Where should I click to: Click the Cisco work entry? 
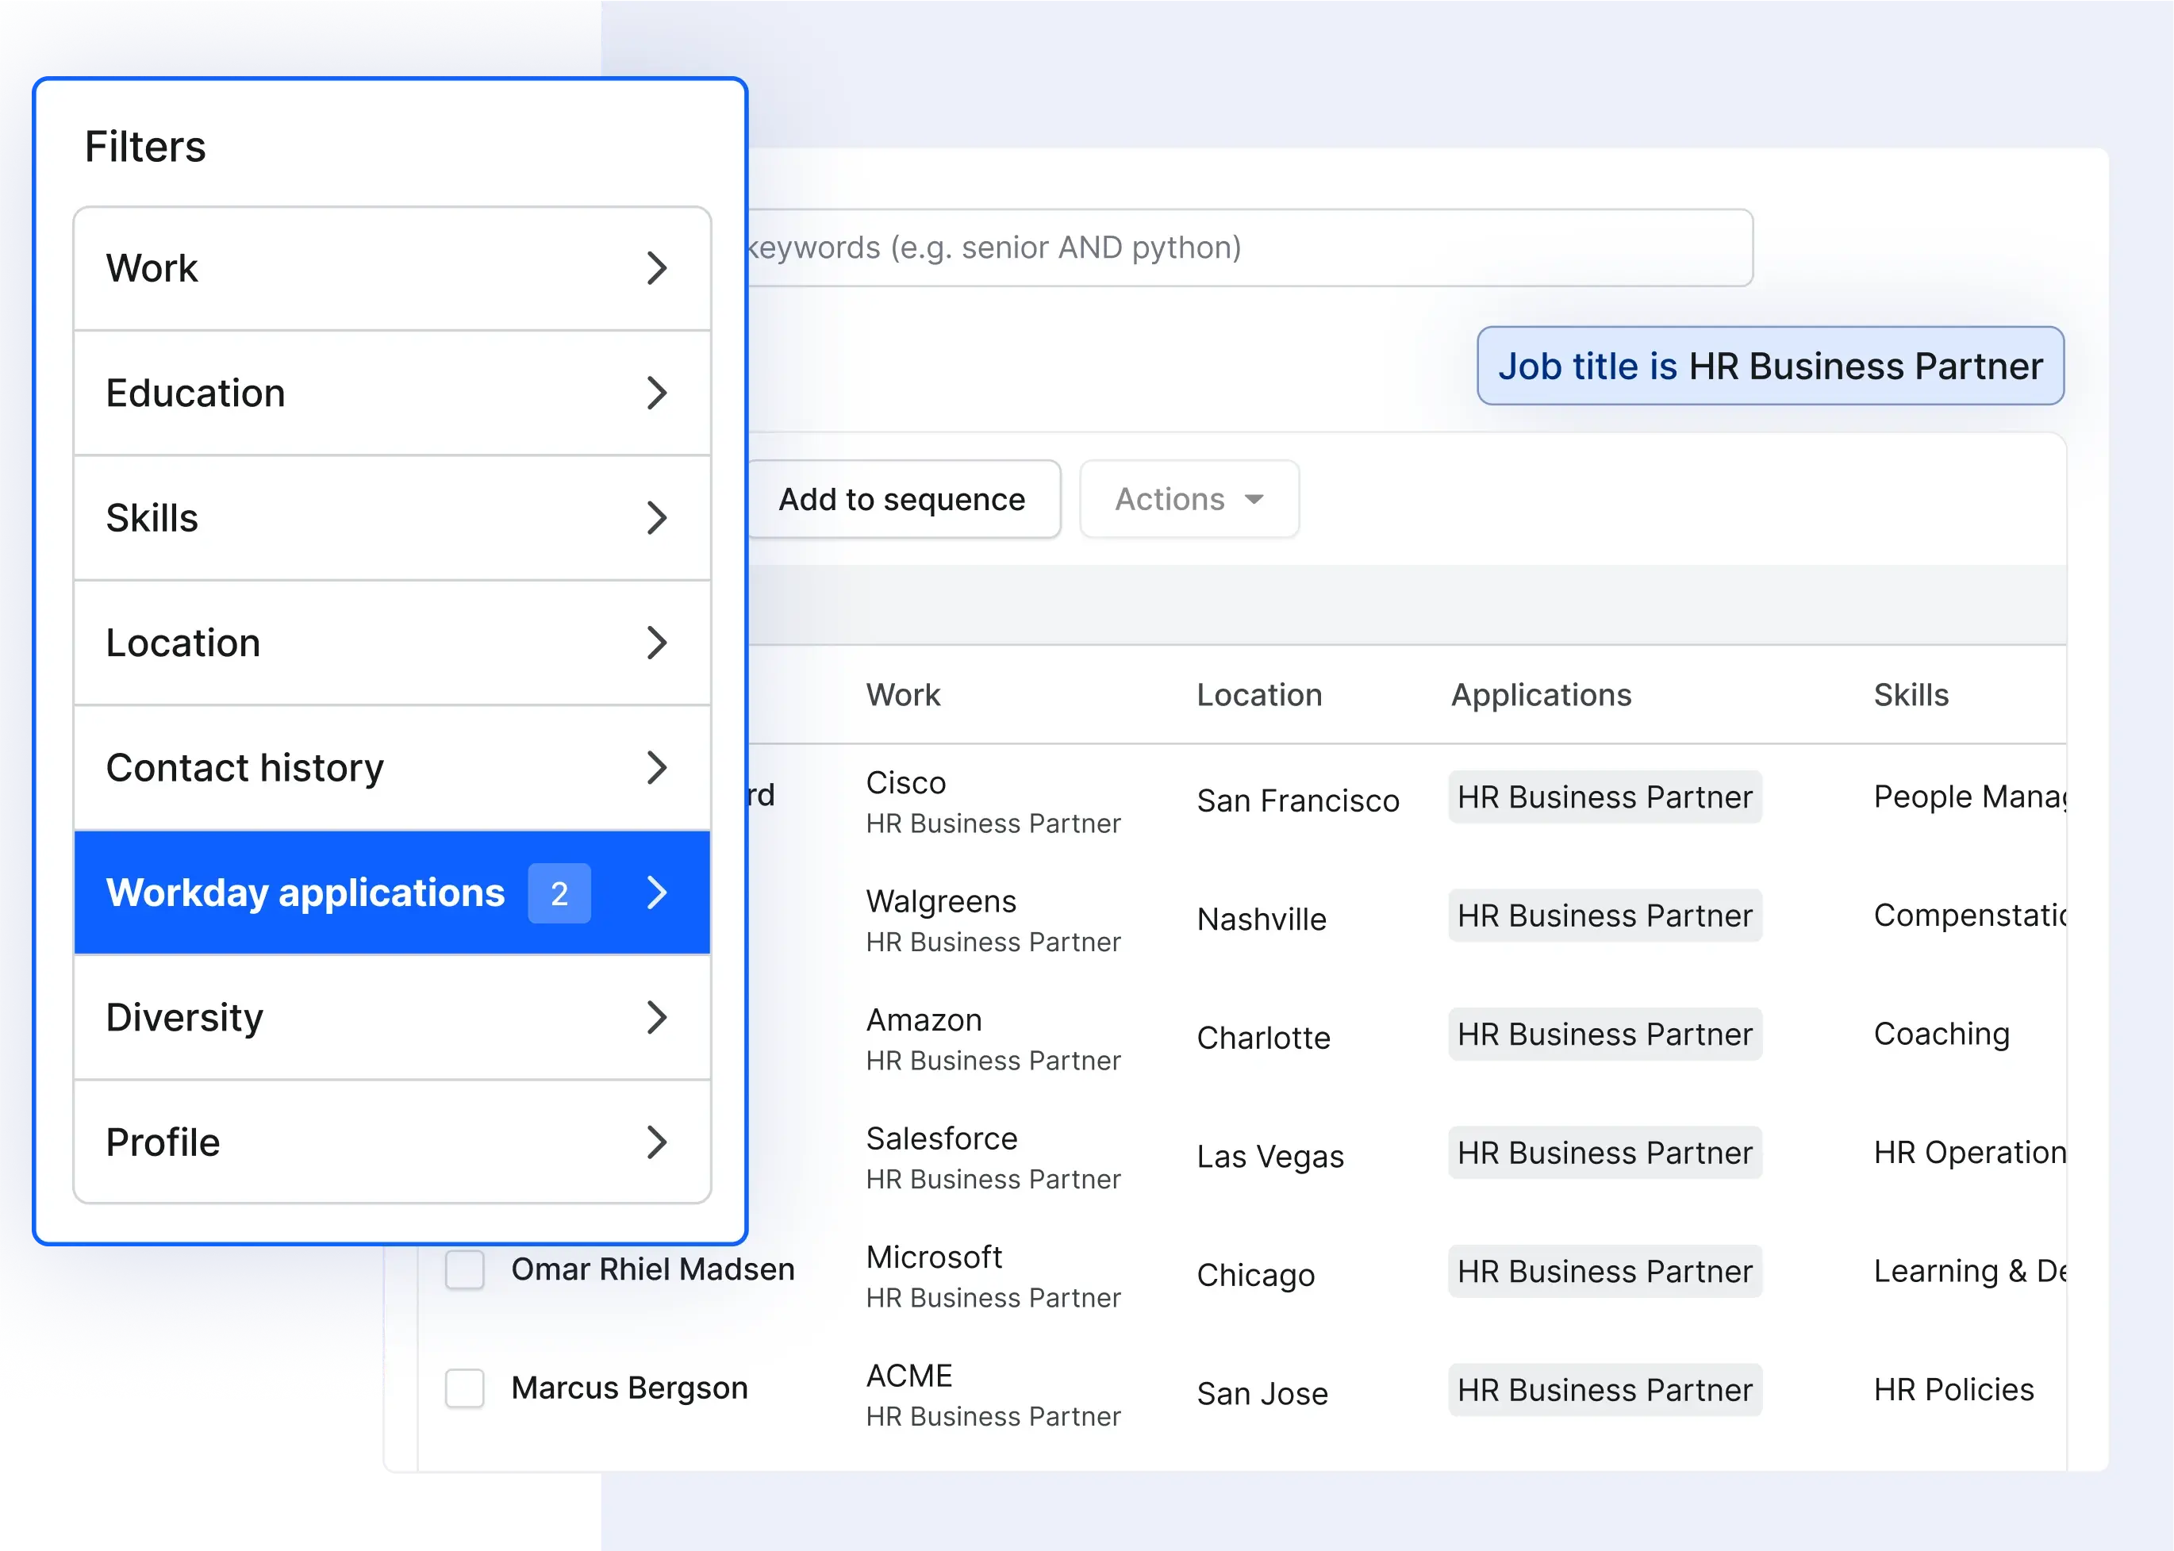(x=993, y=802)
